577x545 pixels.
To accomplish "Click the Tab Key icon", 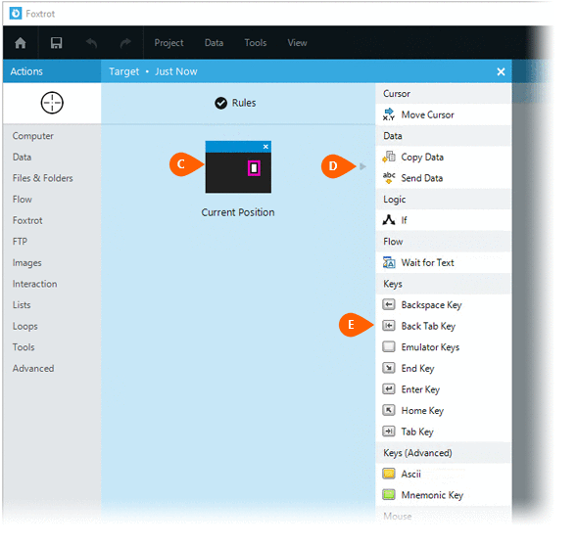I will point(389,431).
